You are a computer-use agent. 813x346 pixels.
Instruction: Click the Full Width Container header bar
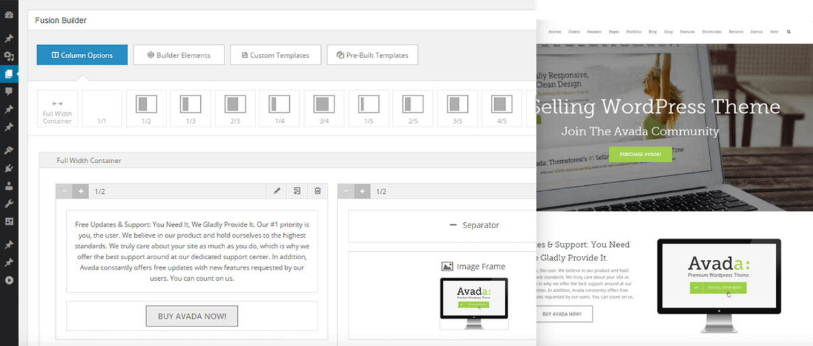288,161
